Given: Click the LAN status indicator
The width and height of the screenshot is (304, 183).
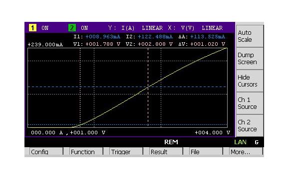Looking at the screenshot, I should pyautogui.click(x=240, y=142).
